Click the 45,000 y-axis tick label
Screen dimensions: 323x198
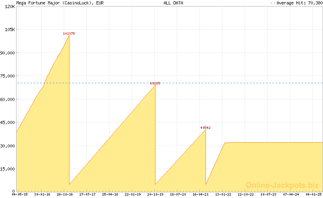point(7,122)
